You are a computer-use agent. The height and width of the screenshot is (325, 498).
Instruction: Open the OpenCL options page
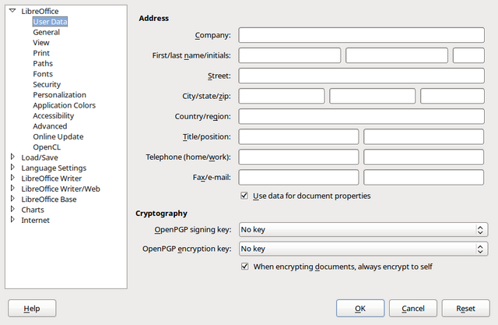[x=47, y=147]
